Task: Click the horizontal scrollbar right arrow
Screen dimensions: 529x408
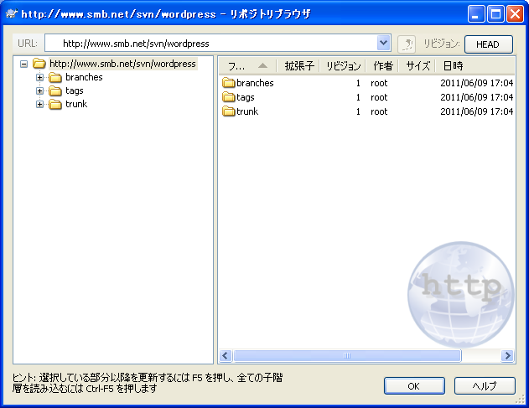Action: point(507,356)
